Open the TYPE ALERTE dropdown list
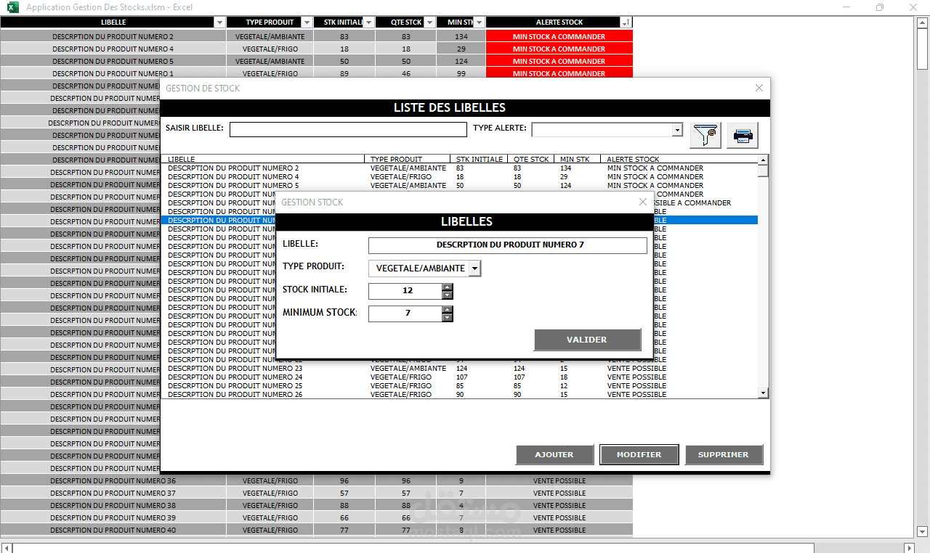930x553 pixels. point(677,130)
